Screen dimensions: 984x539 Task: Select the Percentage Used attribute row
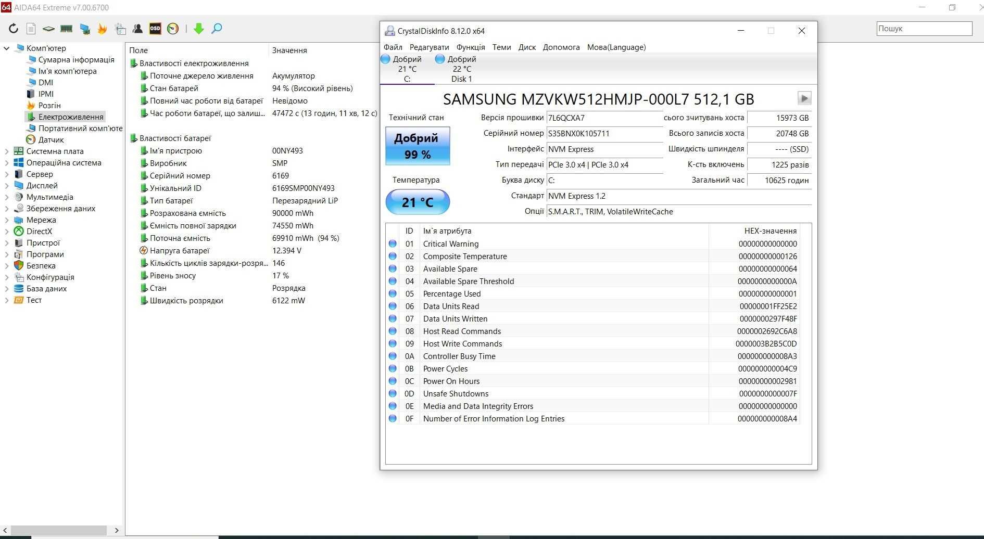pyautogui.click(x=594, y=293)
